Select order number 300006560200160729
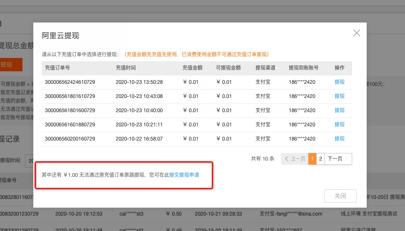 (70, 139)
